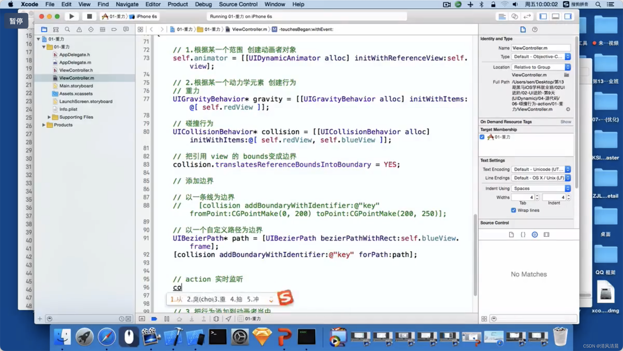Open the Navigate menu
Screen dimensions: 623x351
[x=127, y=4]
